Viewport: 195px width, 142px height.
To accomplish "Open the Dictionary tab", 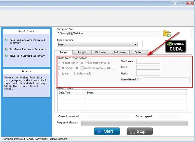I will coord(101,52).
